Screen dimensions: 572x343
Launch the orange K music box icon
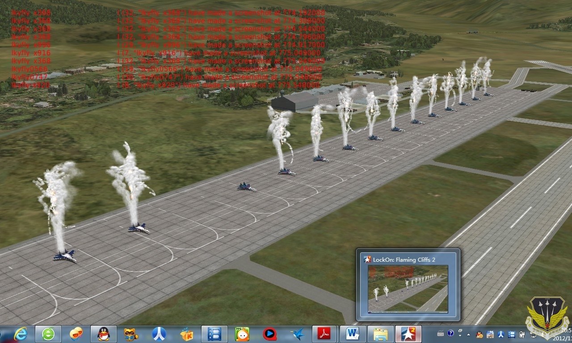(x=186, y=334)
